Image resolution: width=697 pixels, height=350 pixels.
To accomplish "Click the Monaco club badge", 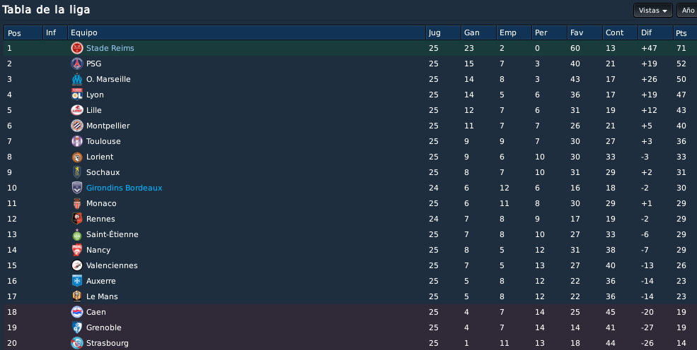I will [x=77, y=203].
